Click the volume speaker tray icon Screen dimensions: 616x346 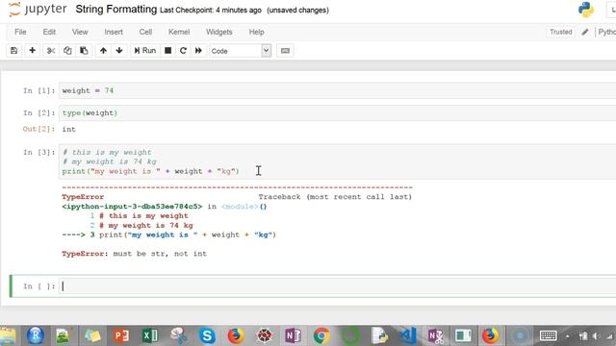tap(597, 336)
